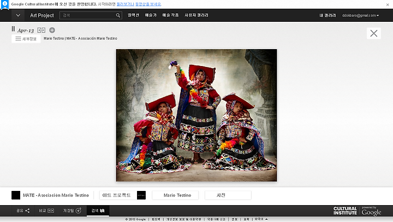Viewport: 393px width, 222px height.
Task: Click the Apr-13 artwork title
Action: click(26, 31)
